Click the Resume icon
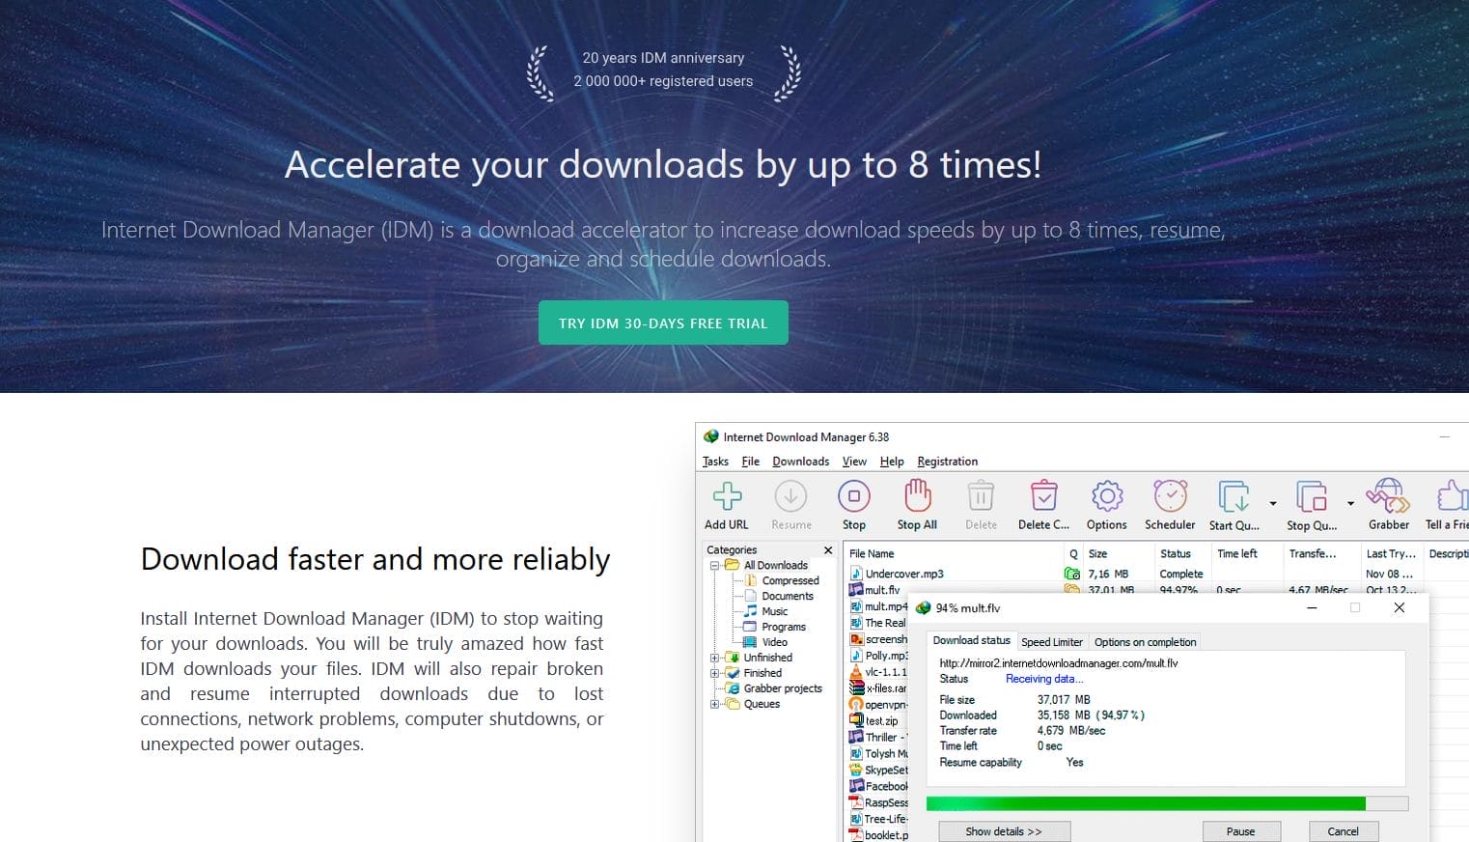Viewport: 1469px width, 842px height. [790, 497]
